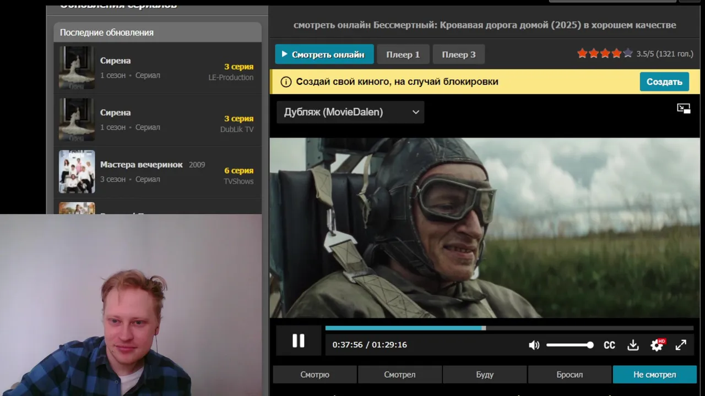
Task: Switch to the Плеер 3 tab
Action: [x=458, y=54]
